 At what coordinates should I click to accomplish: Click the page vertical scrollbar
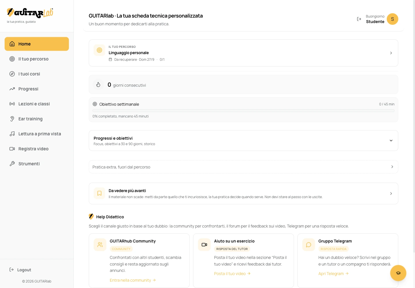414,127
